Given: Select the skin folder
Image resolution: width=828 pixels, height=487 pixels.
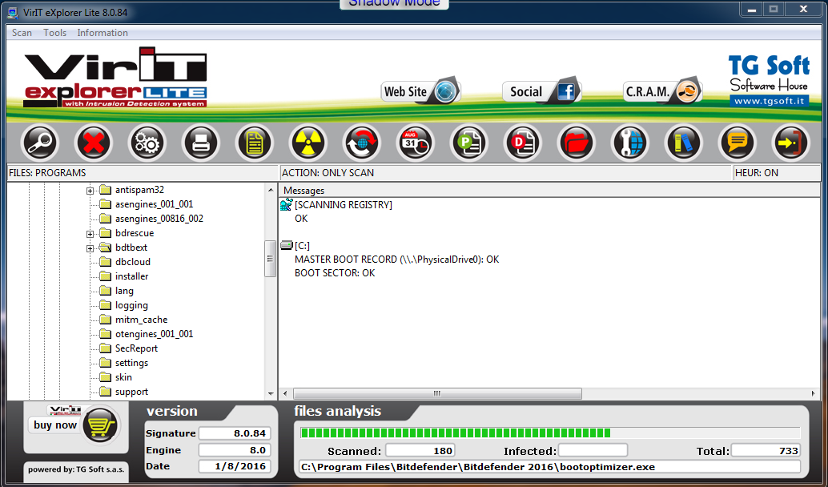Looking at the screenshot, I should pos(123,377).
